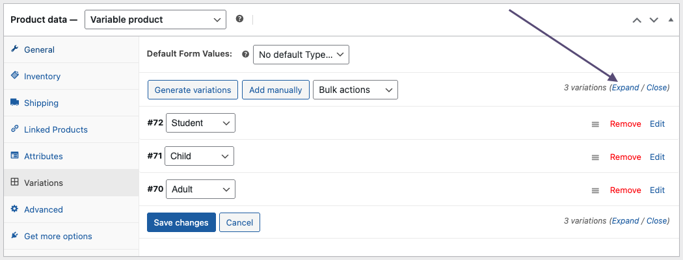Switch to the Inventory tab
The height and width of the screenshot is (260, 683).
(42, 76)
